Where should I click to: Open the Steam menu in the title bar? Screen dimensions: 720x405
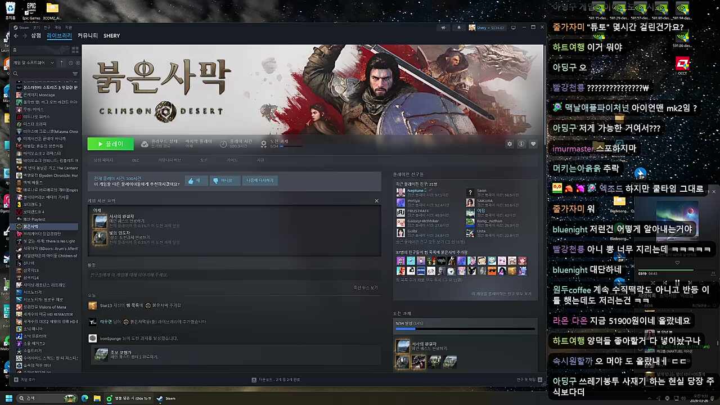point(22,27)
